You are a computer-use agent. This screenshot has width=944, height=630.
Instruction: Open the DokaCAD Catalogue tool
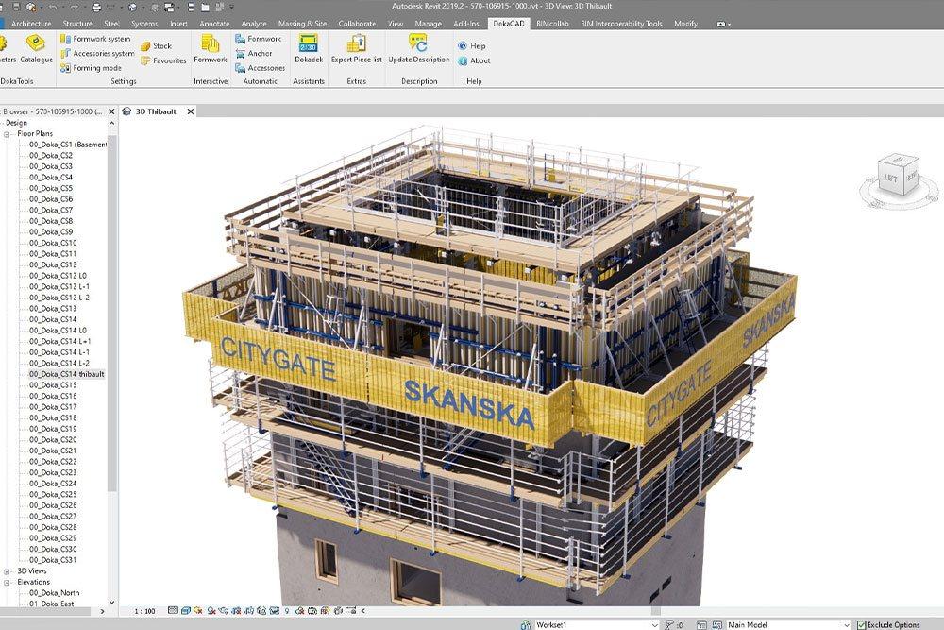37,47
